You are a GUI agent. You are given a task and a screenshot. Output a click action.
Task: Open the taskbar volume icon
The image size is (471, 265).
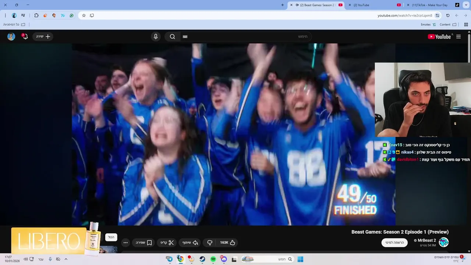point(26,259)
